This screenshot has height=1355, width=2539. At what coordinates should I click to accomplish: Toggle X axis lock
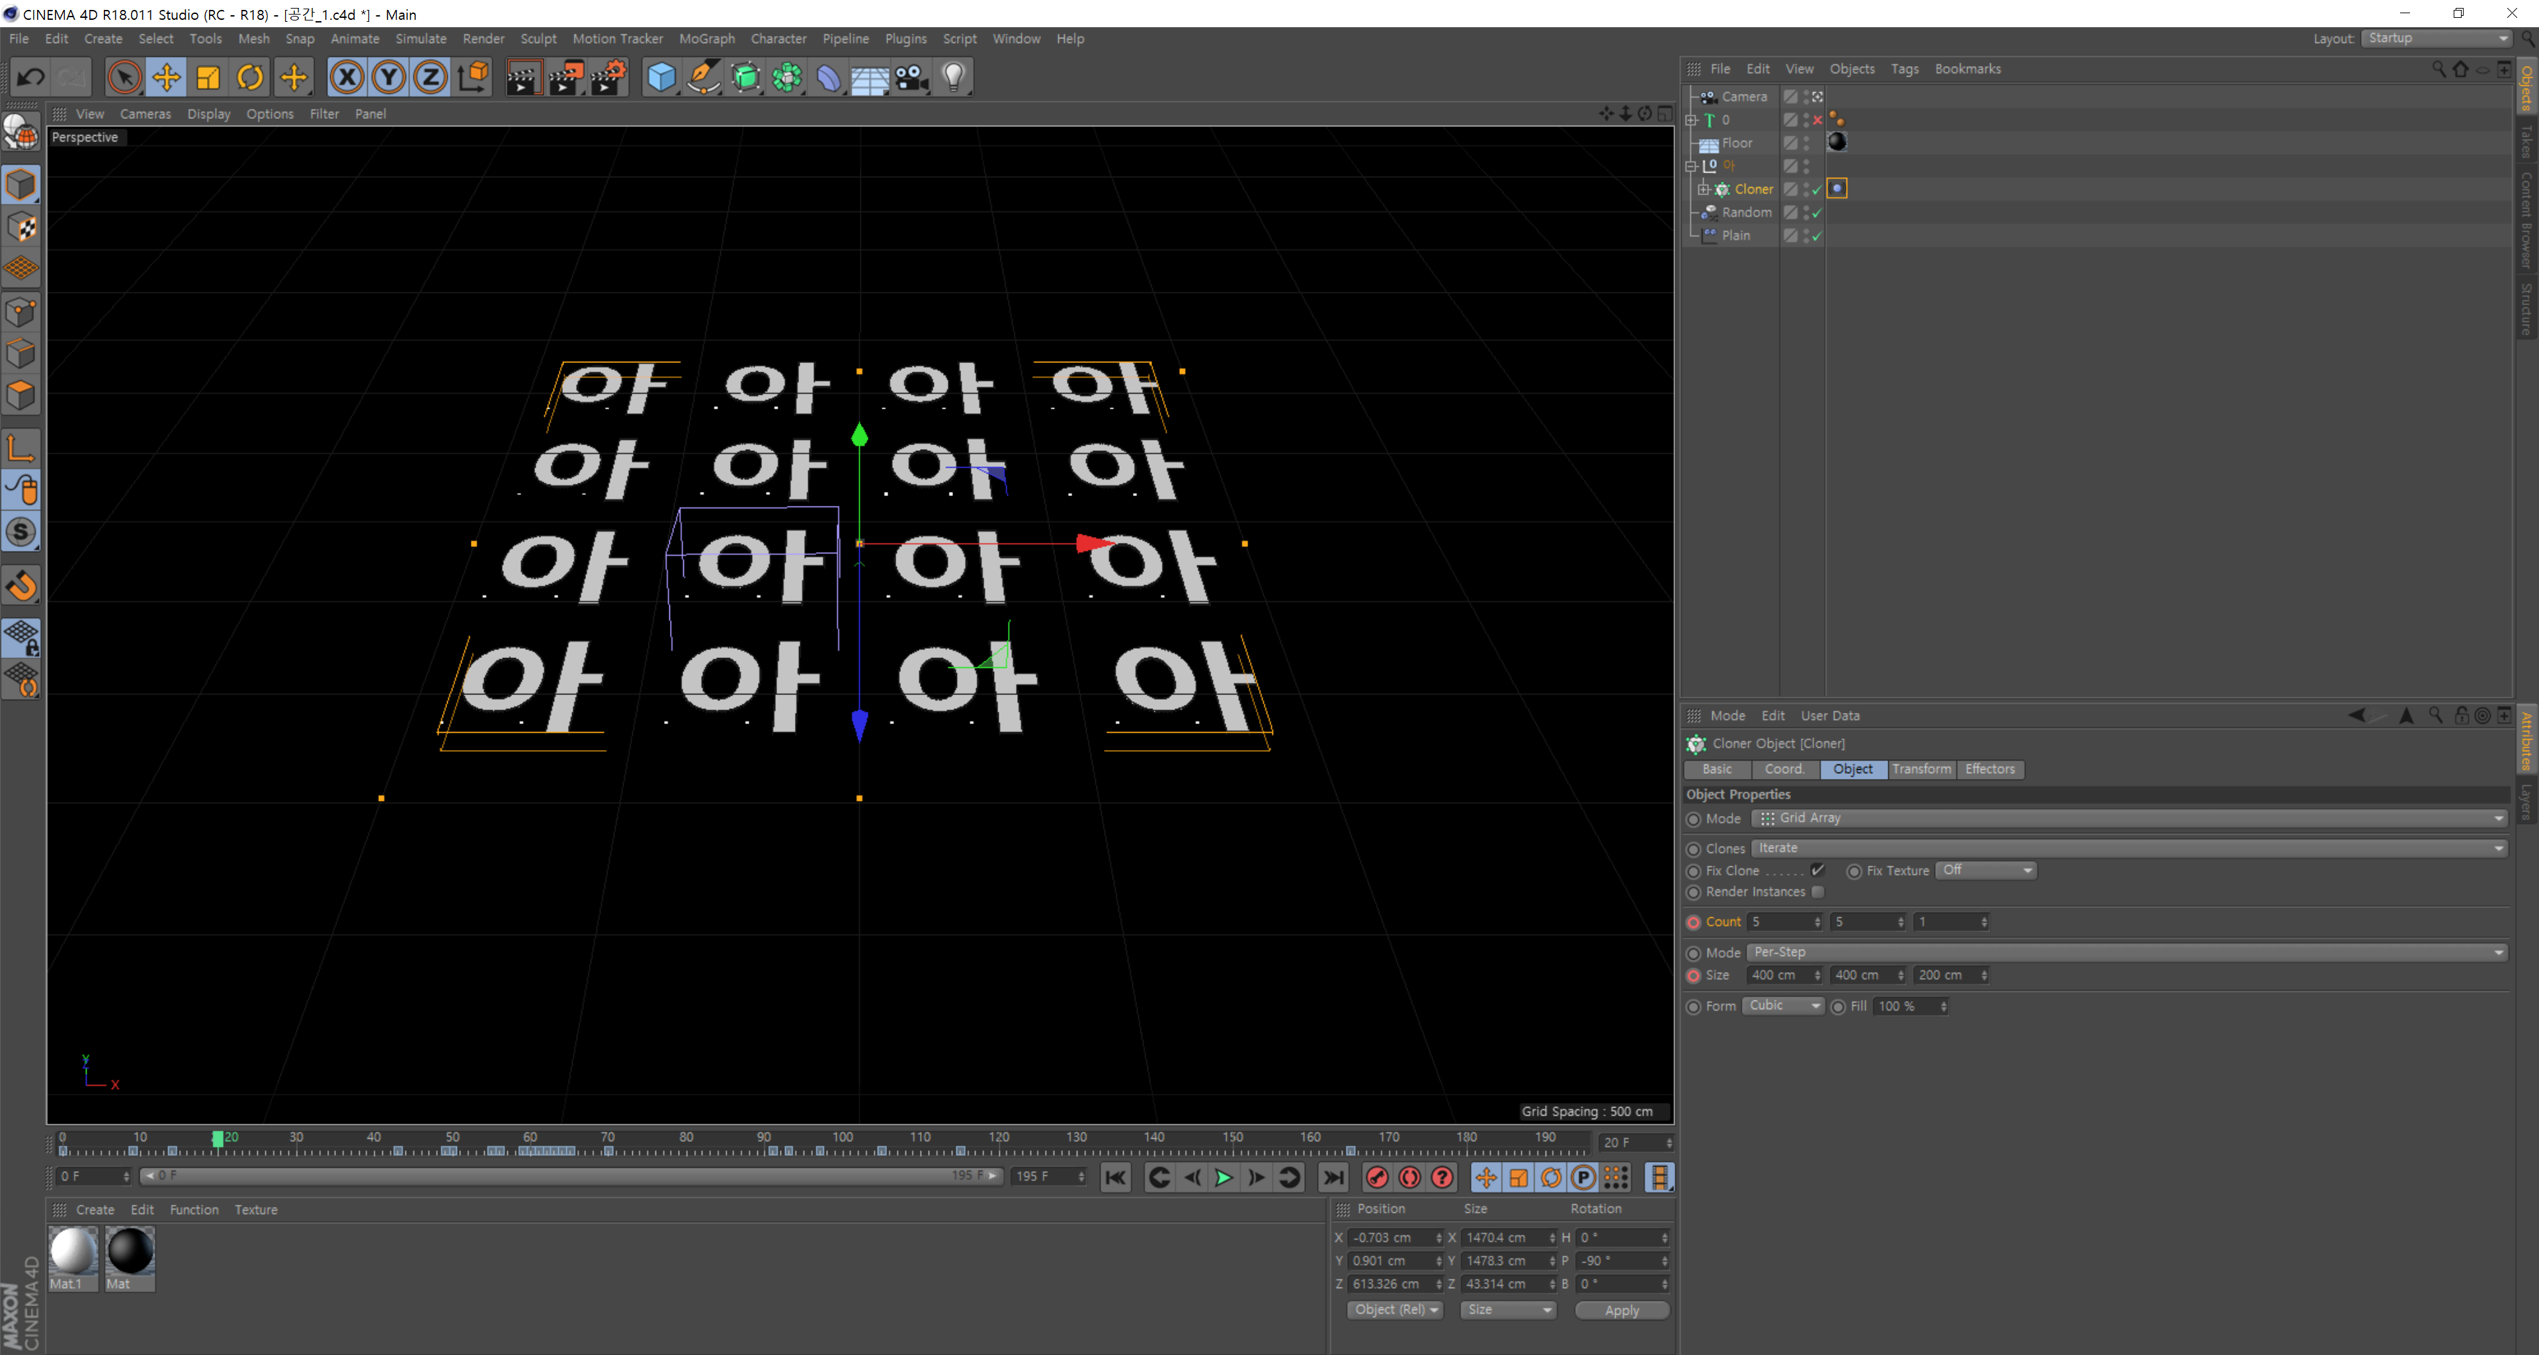[346, 77]
